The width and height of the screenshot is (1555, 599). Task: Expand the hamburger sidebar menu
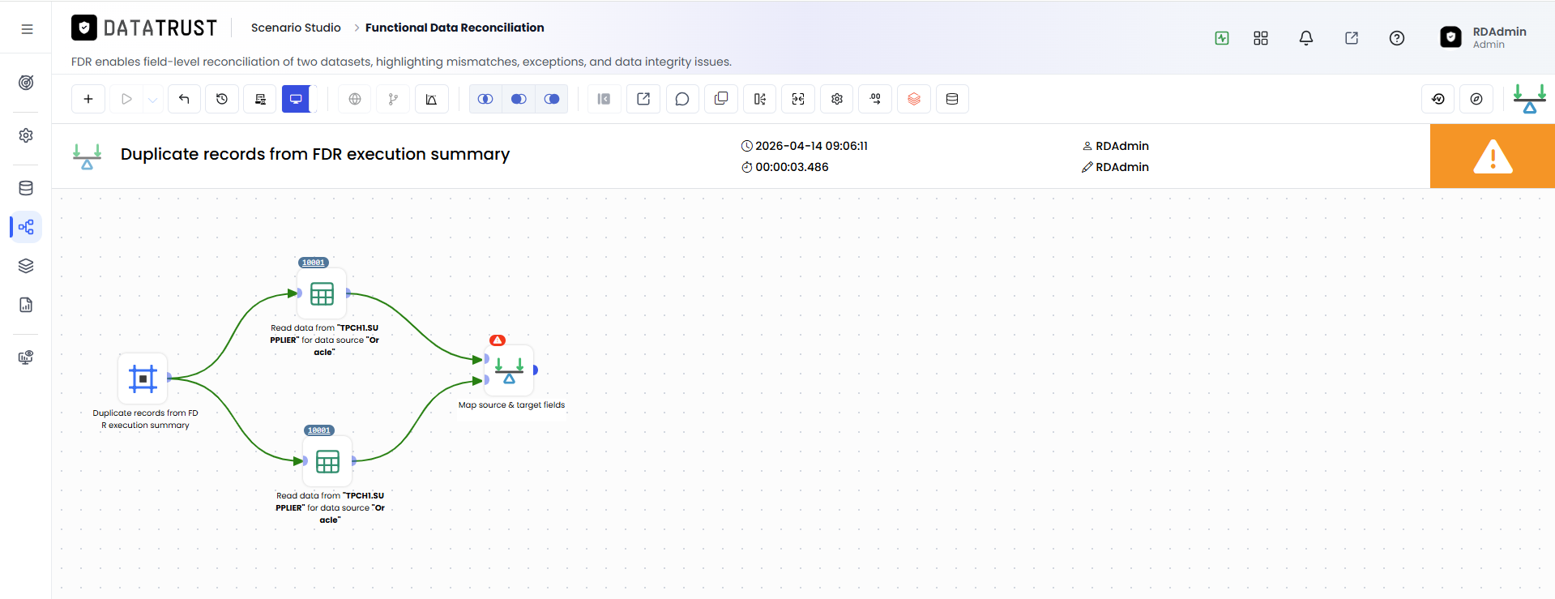point(27,29)
